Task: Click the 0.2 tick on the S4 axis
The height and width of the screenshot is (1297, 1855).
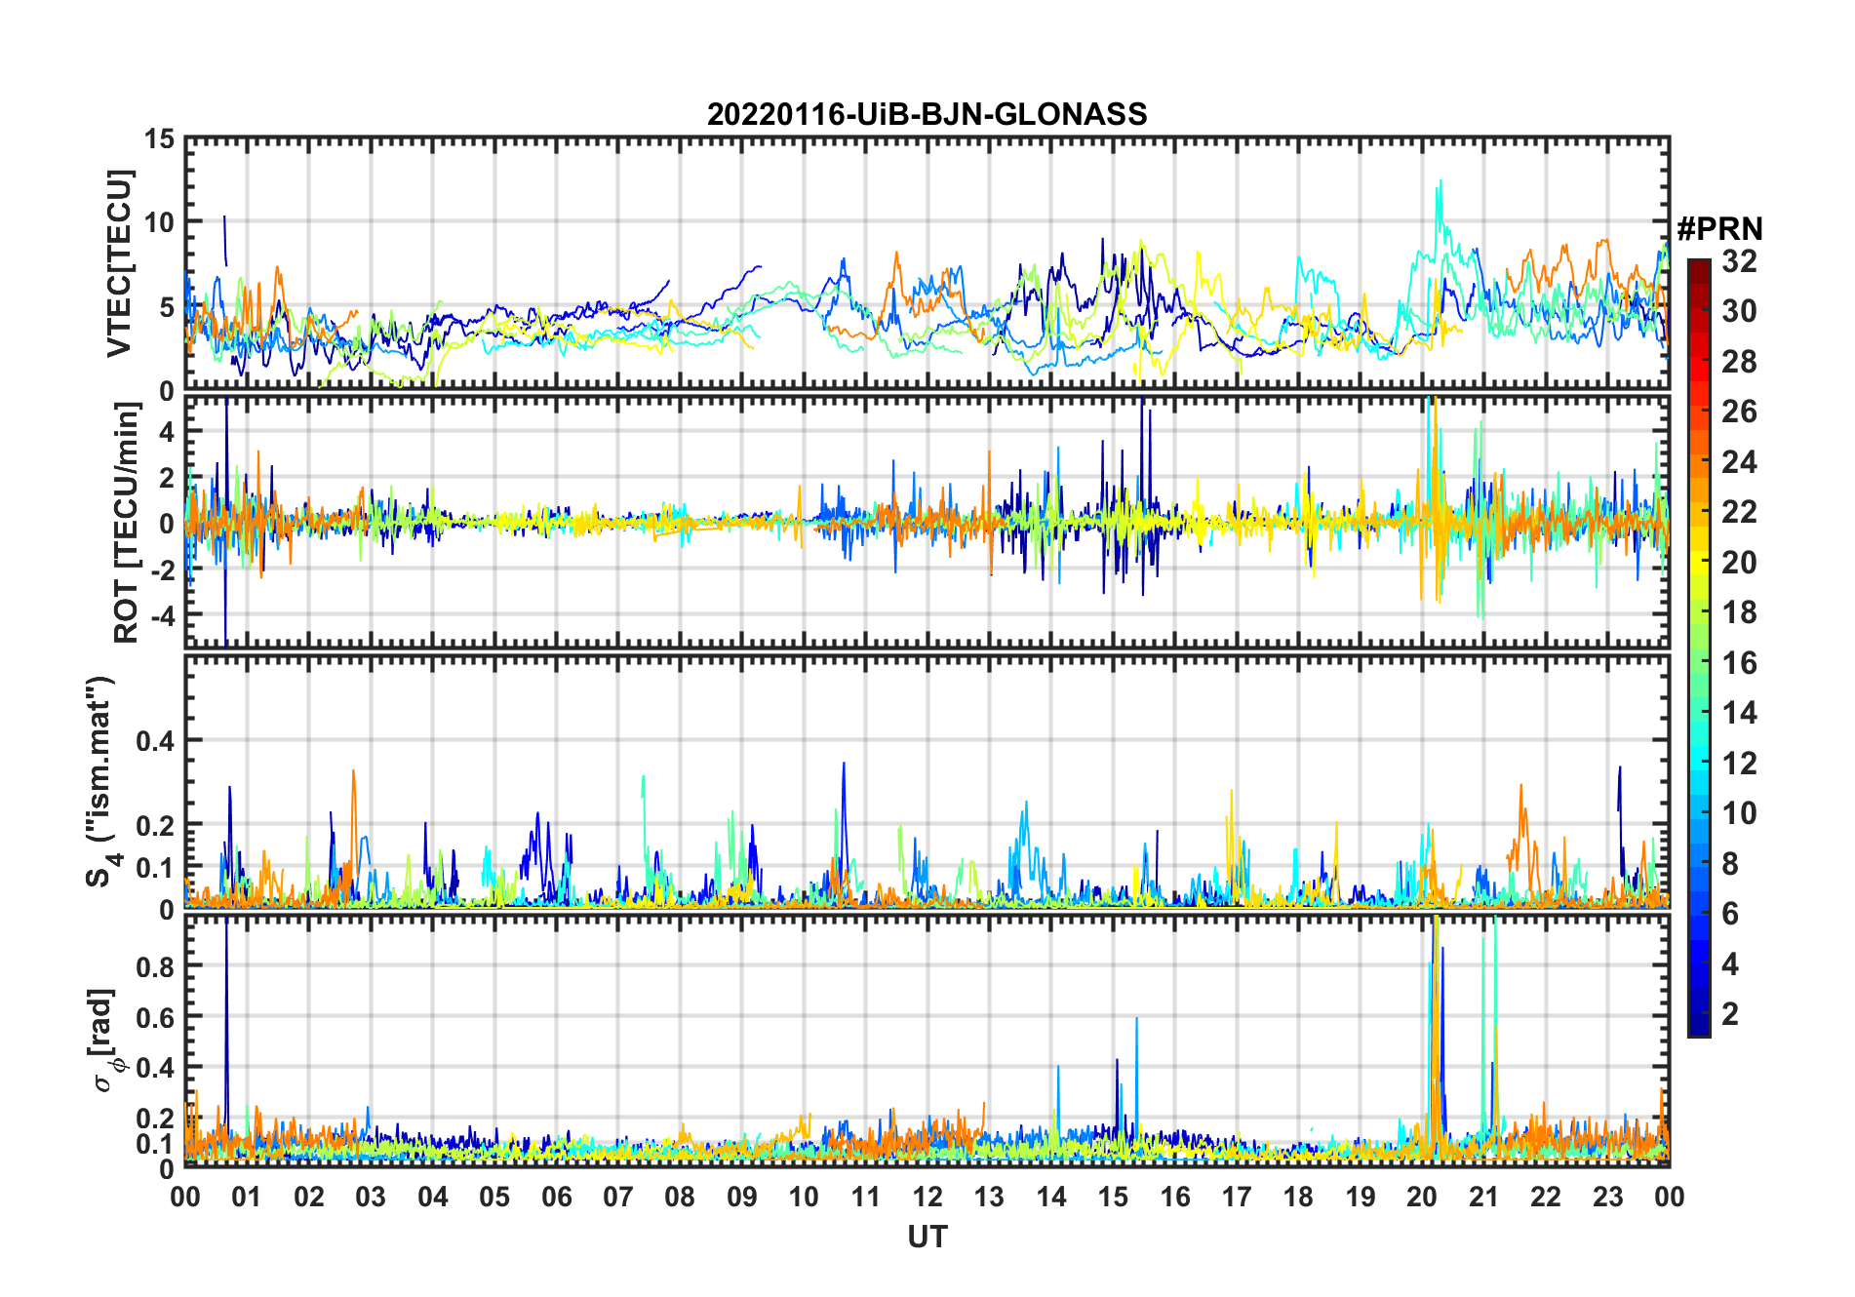Action: [x=156, y=825]
